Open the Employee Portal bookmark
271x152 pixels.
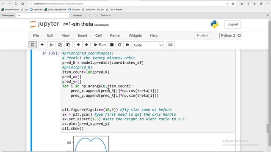10,9
